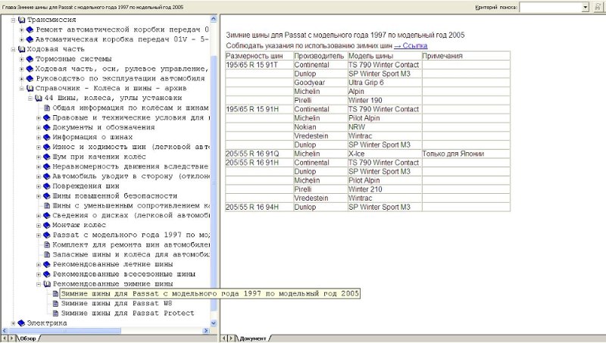Expand the Тормозные системы node

point(22,59)
